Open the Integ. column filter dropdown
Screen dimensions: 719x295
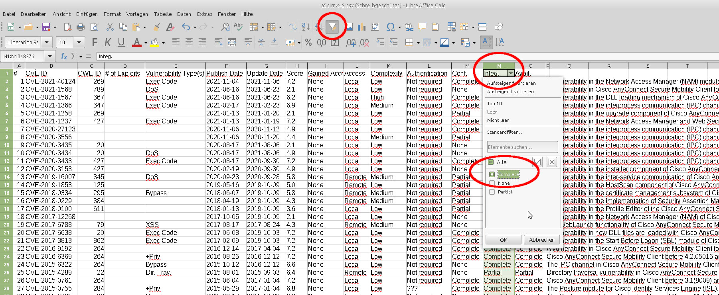point(510,73)
